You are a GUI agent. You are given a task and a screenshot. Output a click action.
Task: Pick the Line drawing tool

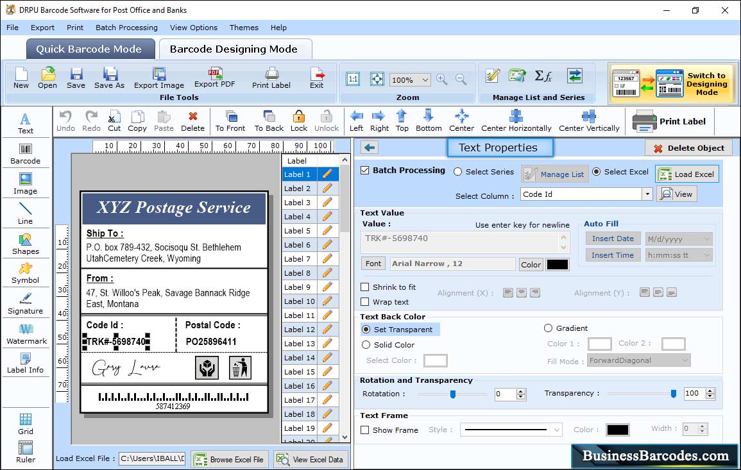(x=26, y=214)
